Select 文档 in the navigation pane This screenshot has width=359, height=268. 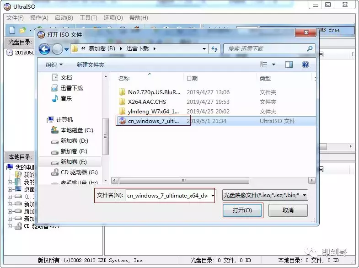click(x=62, y=78)
